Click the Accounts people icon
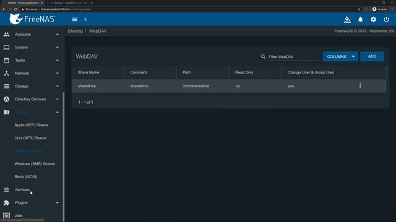396x222 pixels. click(x=7, y=35)
